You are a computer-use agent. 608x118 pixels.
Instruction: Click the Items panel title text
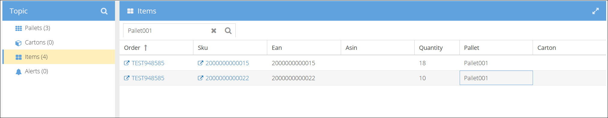pos(147,11)
